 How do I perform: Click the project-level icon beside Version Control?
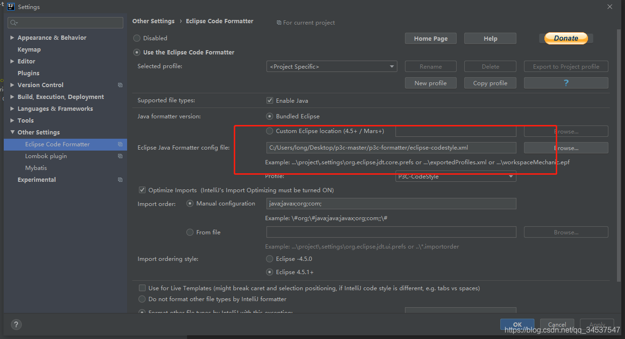click(x=120, y=85)
